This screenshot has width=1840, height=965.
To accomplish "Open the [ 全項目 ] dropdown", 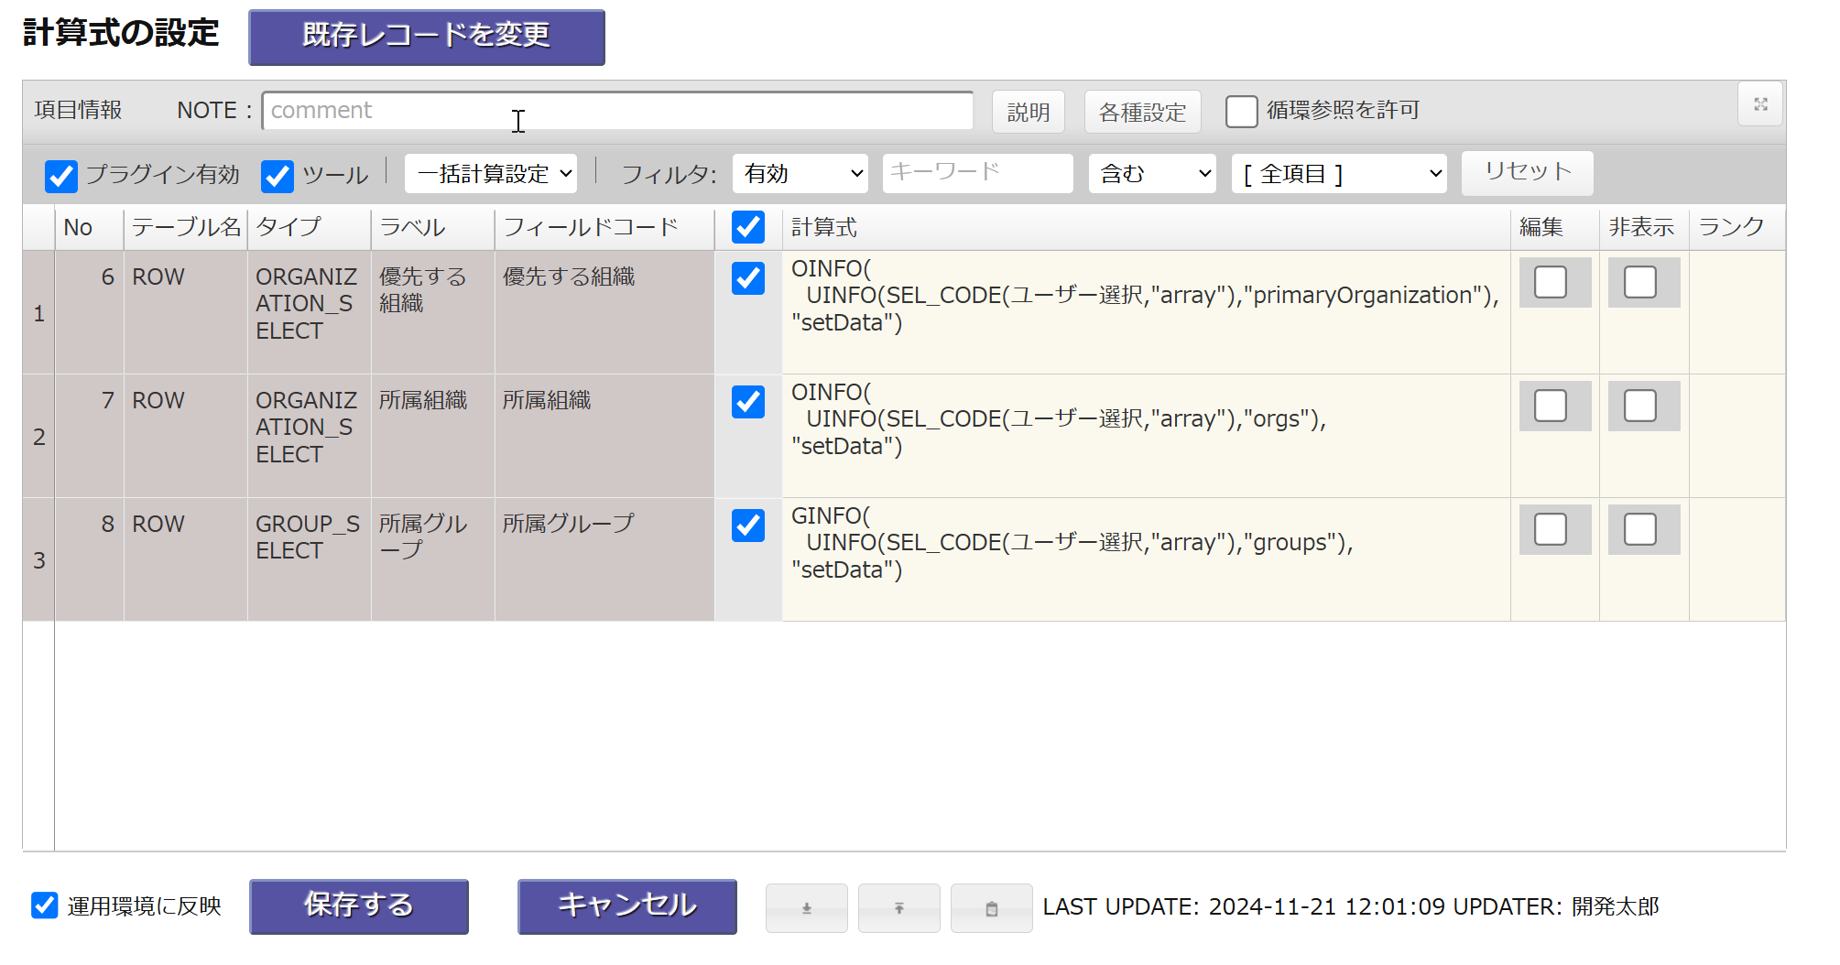I will tap(1339, 174).
